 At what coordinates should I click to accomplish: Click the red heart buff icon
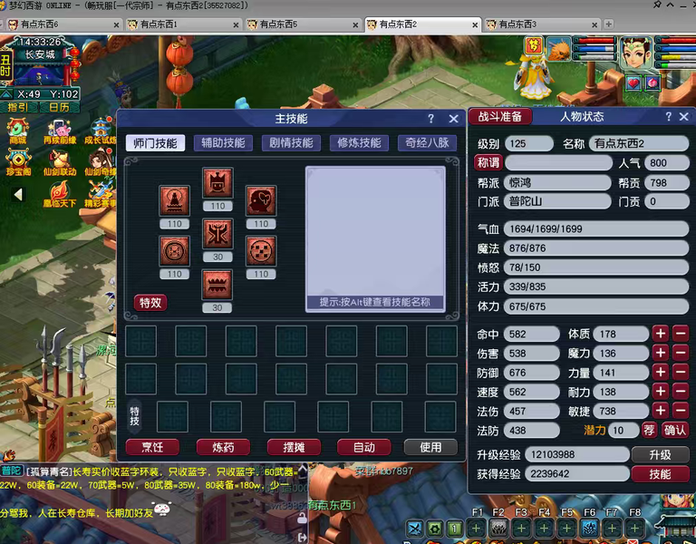[x=633, y=83]
